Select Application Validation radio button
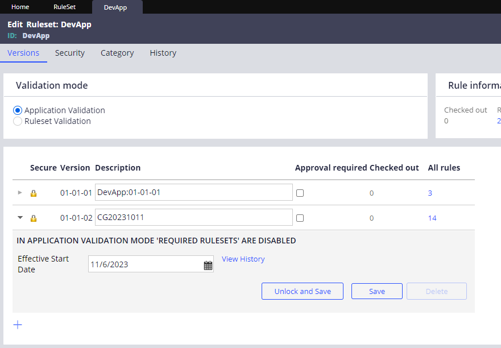This screenshot has height=348, width=501. pos(18,110)
